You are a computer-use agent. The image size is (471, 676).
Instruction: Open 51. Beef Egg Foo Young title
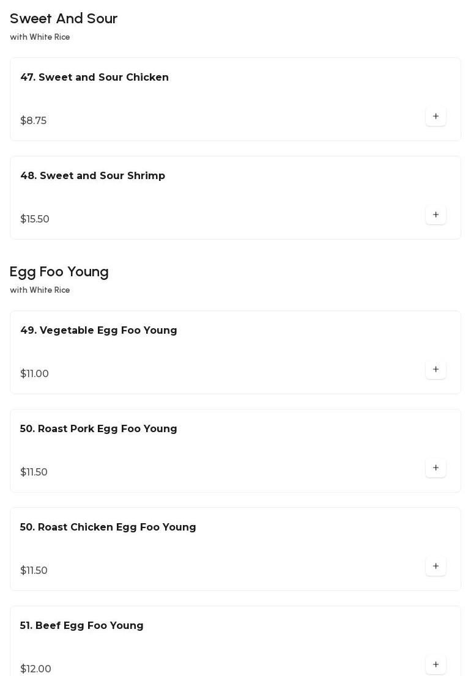(81, 626)
